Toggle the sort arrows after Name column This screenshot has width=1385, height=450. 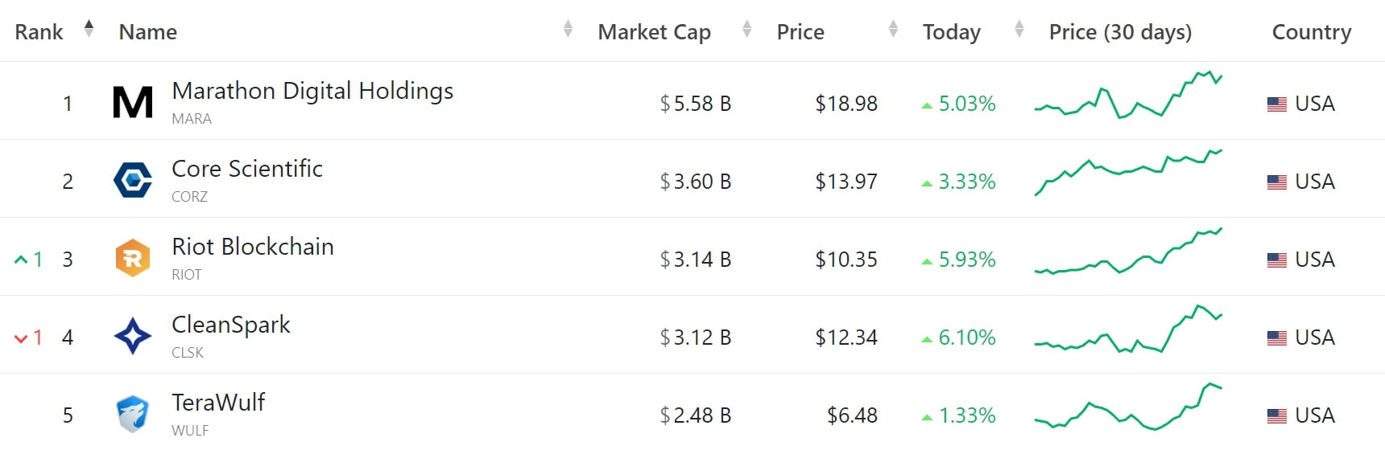click(568, 29)
